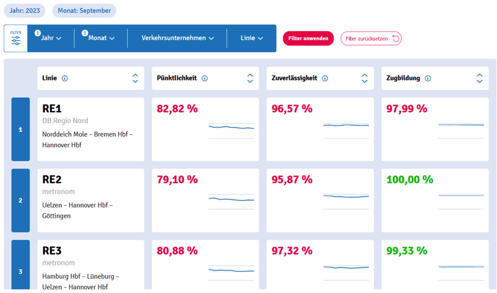The height and width of the screenshot is (293, 497).
Task: Click Filter zurücksetzen to reset filters
Action: 371,38
